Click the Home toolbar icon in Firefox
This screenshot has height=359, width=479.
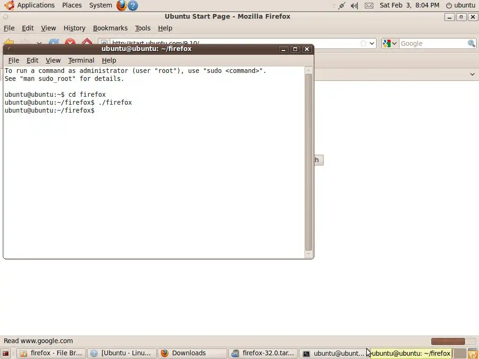click(87, 42)
